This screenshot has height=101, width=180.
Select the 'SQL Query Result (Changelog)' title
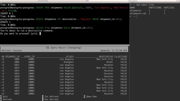pos(64,48)
